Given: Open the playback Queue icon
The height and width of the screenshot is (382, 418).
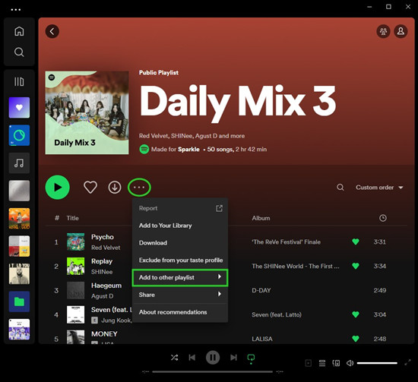Looking at the screenshot, I should pos(322,363).
